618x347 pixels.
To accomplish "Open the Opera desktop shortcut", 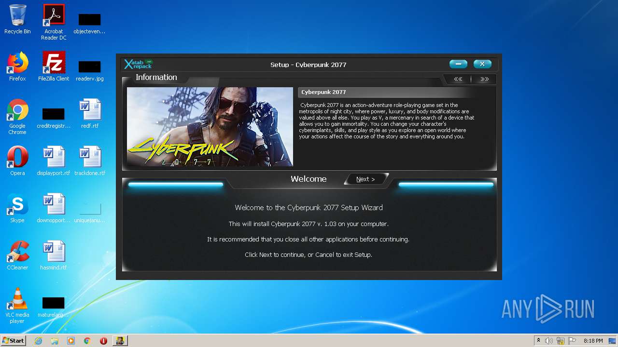I will pyautogui.click(x=17, y=161).
